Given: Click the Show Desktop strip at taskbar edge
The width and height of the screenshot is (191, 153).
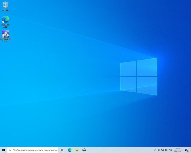Looking at the screenshot, I should tap(190, 150).
